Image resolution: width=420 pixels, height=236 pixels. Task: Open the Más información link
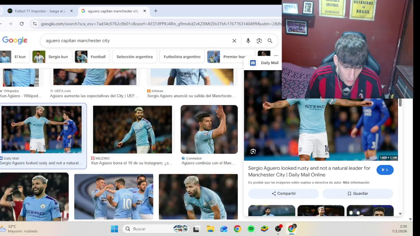(356, 183)
